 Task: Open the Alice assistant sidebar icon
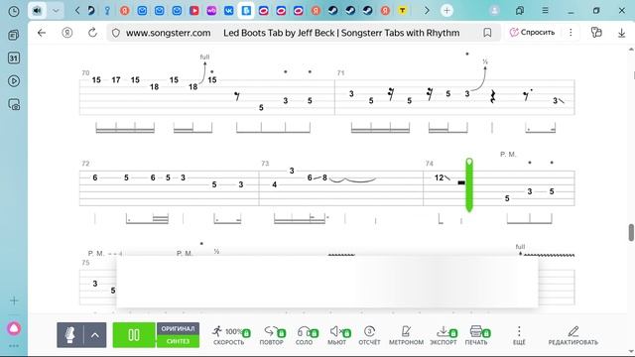coord(14,328)
